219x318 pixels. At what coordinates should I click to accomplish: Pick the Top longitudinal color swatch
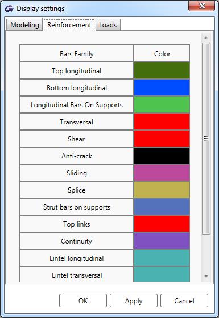(x=162, y=70)
